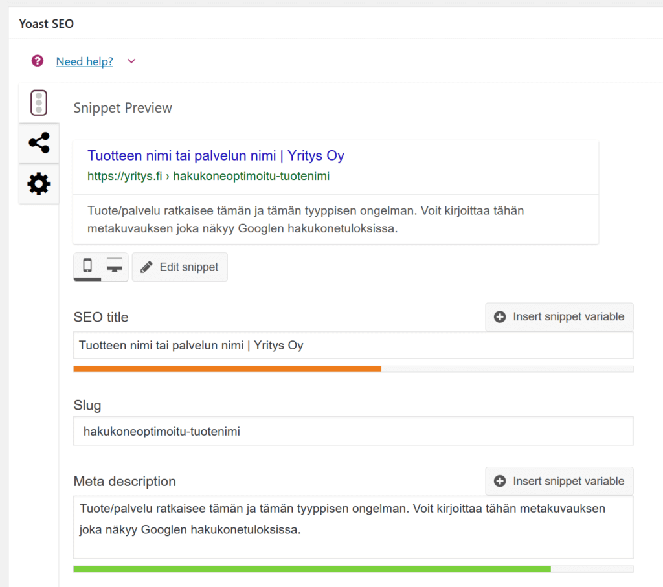The image size is (663, 587).
Task: Click the blue snippet preview title
Action: click(x=216, y=156)
